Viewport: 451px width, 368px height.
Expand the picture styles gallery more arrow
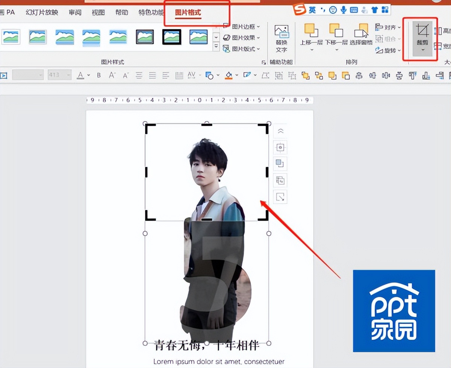coord(216,46)
